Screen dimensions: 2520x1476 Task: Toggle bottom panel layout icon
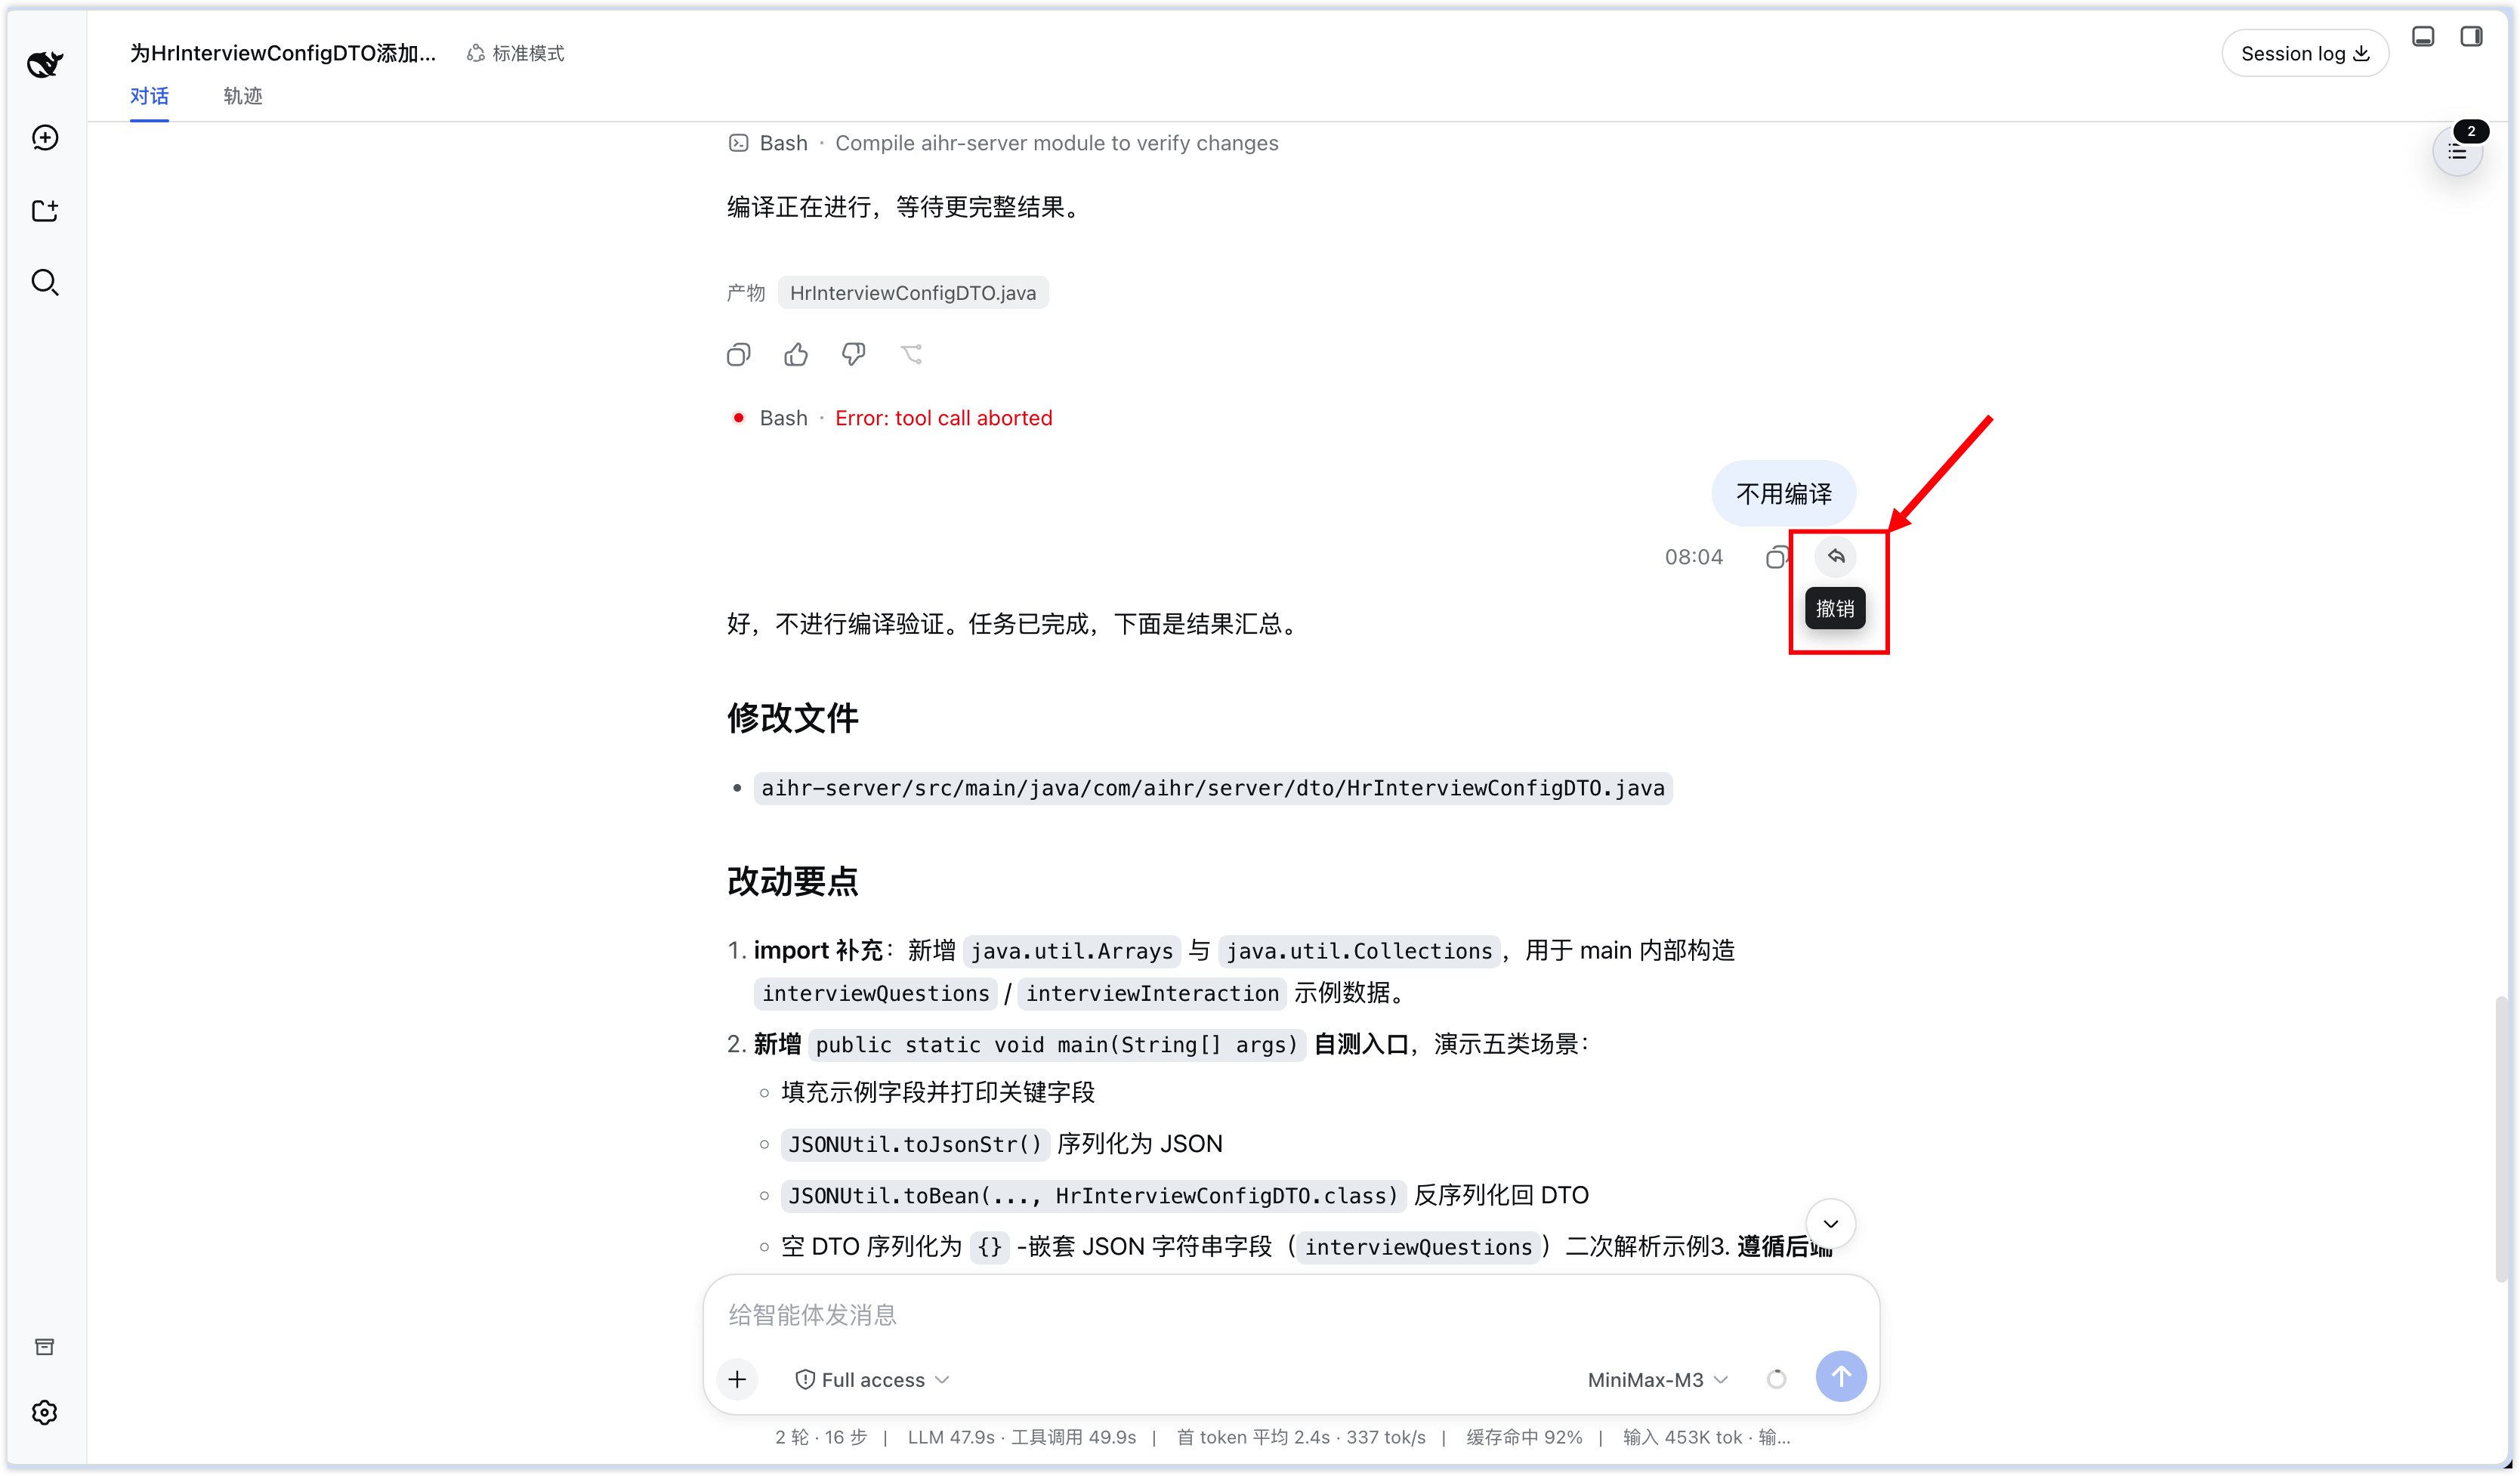click(2423, 37)
